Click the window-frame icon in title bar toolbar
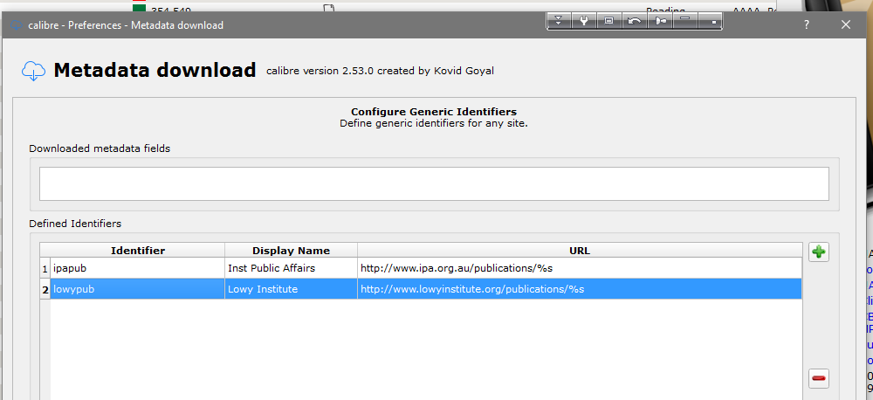This screenshot has height=400, width=873. tap(608, 21)
